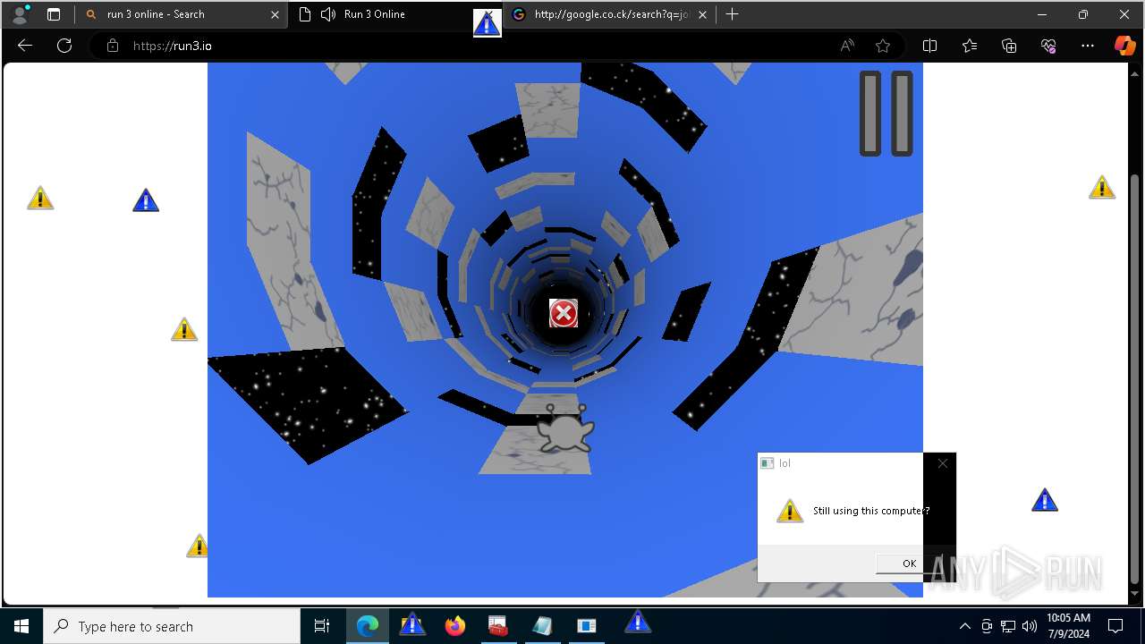Close the google.co.ck tab

coord(702,14)
